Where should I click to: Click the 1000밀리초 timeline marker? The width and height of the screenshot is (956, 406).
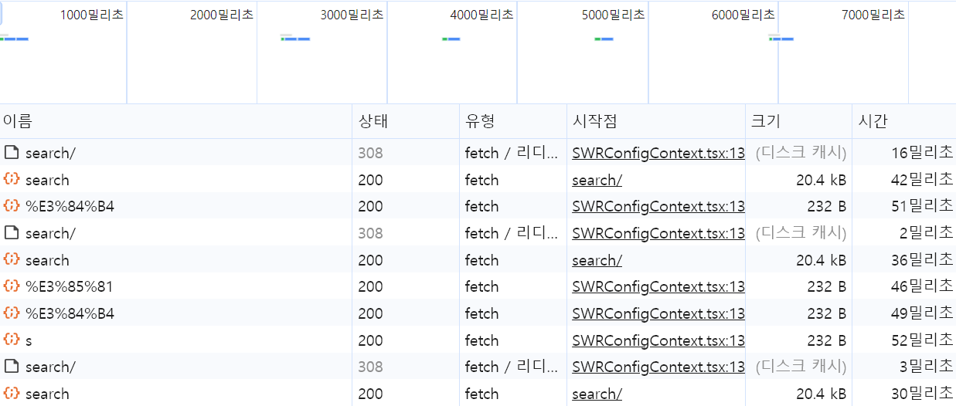(91, 15)
